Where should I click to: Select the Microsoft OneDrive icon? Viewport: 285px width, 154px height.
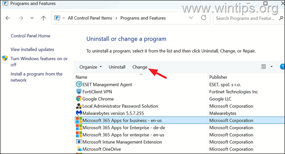(79, 149)
